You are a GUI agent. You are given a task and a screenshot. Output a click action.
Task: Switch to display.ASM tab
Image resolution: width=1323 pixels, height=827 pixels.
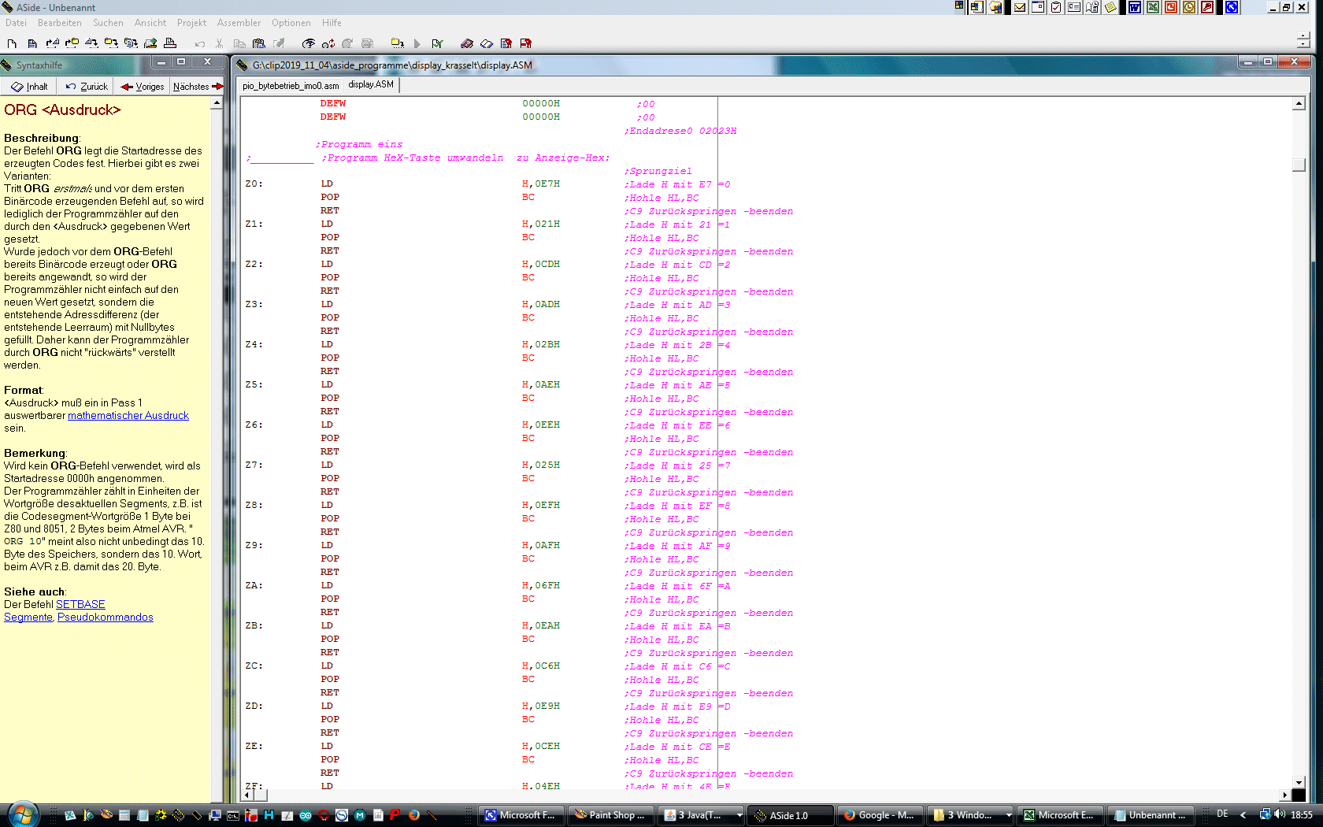(x=371, y=84)
